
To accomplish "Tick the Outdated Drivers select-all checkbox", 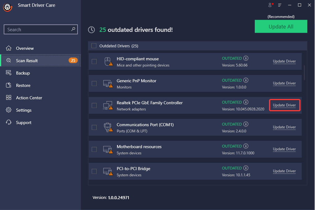I will click(94, 46).
